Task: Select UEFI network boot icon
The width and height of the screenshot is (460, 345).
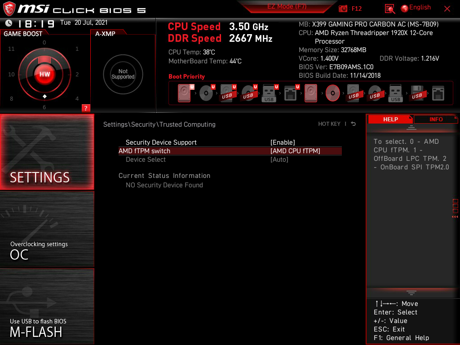Action: coord(291,93)
